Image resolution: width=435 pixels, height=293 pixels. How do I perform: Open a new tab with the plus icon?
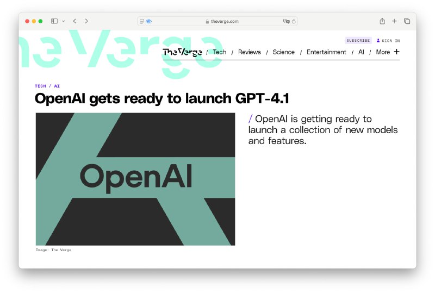(x=394, y=21)
